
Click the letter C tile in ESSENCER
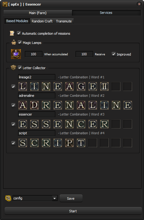coord(81,124)
